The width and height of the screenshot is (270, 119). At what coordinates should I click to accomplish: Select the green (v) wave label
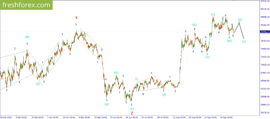213,14
